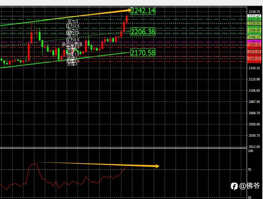263x199 pixels.
Task: Click the 2145.15 price scale value
Action: [254, 68]
